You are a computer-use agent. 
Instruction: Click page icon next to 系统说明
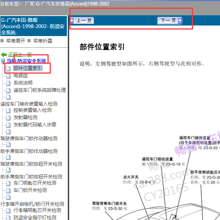click(x=8, y=83)
